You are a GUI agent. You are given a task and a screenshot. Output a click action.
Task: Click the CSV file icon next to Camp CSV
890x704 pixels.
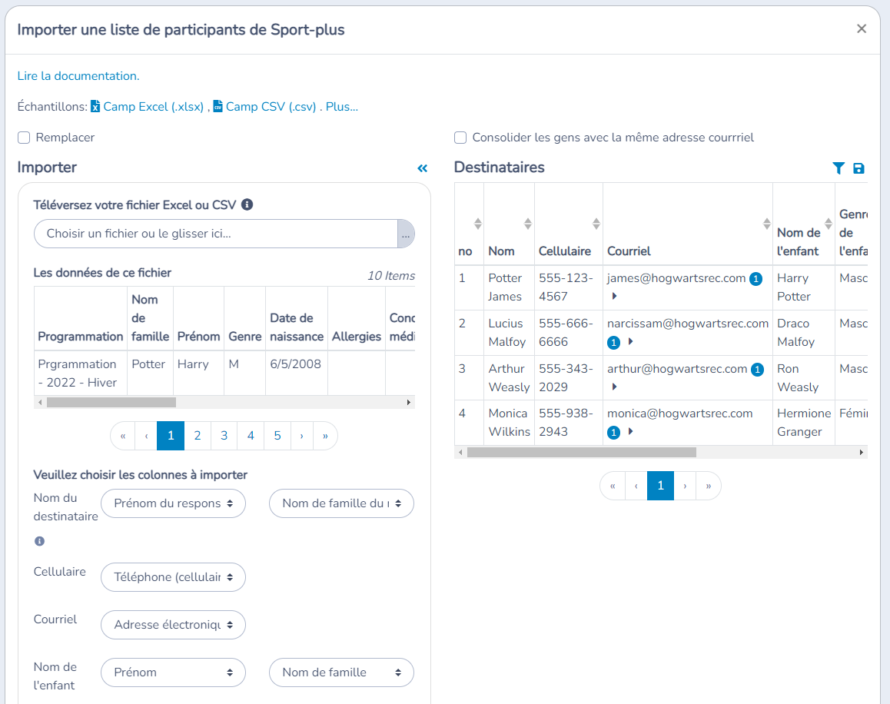click(218, 107)
